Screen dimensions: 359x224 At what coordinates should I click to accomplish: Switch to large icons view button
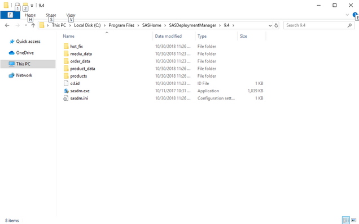tap(354, 221)
